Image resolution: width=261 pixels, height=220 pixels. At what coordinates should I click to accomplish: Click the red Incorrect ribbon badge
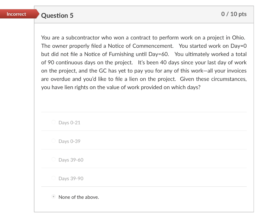click(x=18, y=14)
